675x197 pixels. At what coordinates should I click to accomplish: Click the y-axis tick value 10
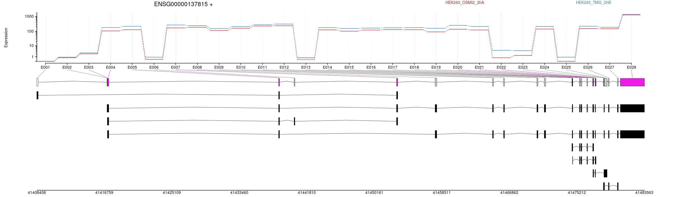coord(31,46)
